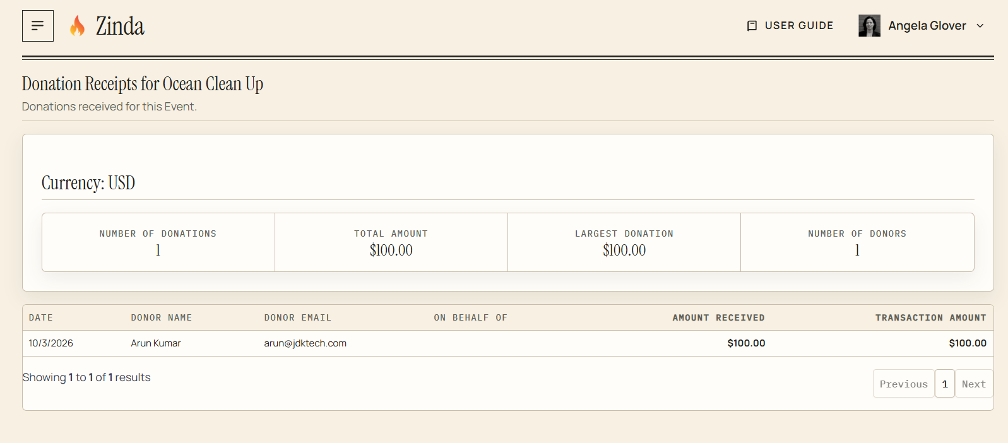Click the DATE column header
1008x443 pixels.
point(41,318)
